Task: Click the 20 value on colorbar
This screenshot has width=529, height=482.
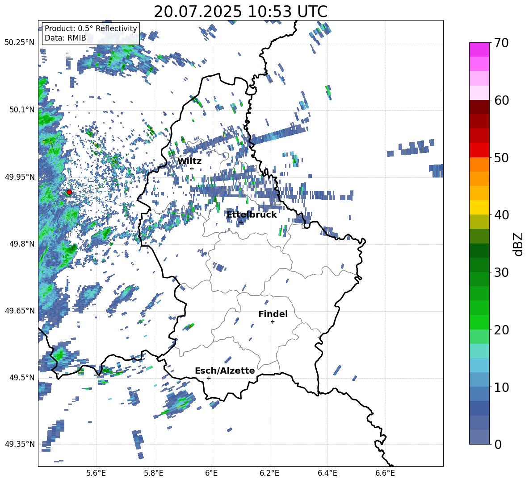Action: pos(502,330)
